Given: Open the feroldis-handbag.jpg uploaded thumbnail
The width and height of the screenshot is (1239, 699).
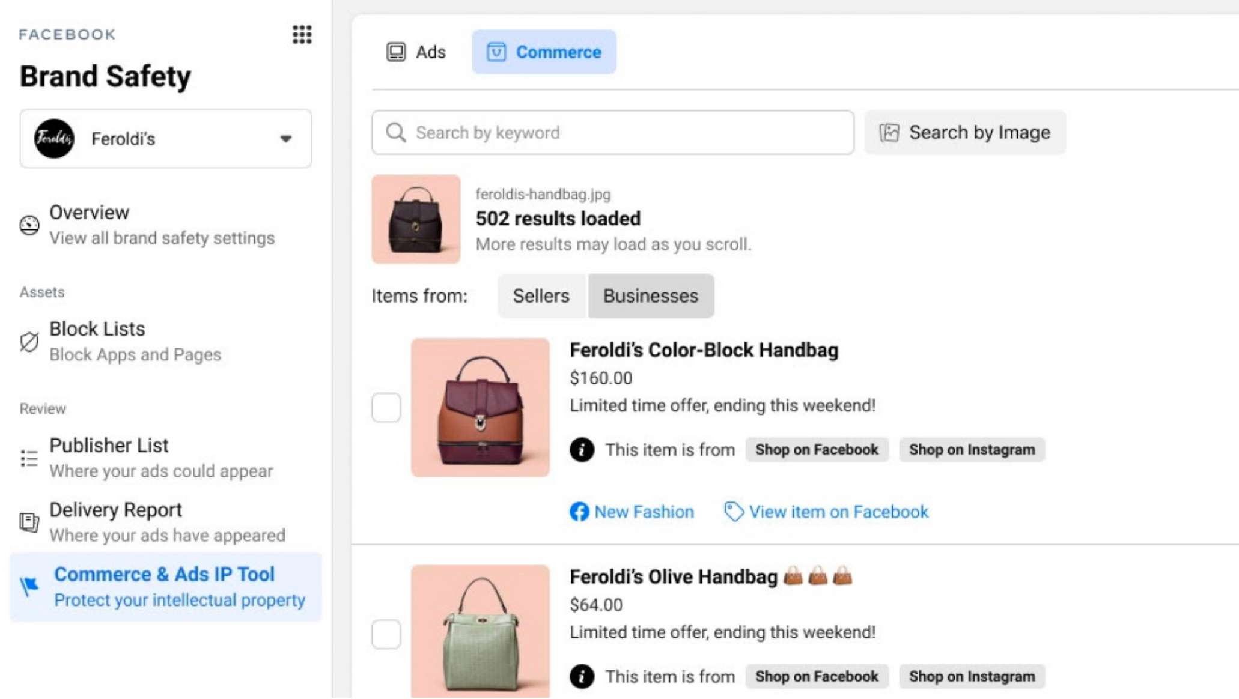Looking at the screenshot, I should [416, 219].
